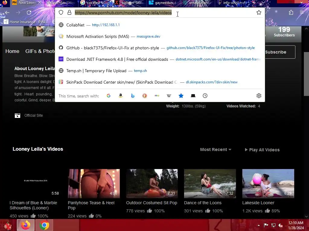Open the Official Site link
This screenshot has height=231, width=309.
pyautogui.click(x=33, y=115)
